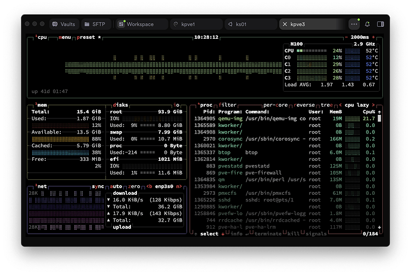This screenshot has width=411, height=274.
Task: Click the kpve1 tab host icon
Action: click(176, 24)
